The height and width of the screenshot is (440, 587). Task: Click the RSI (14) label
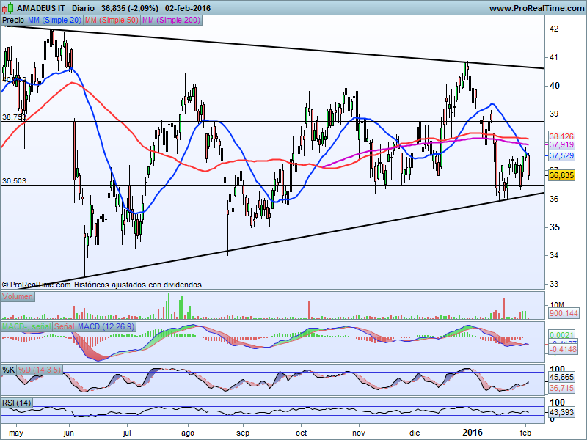[16, 403]
